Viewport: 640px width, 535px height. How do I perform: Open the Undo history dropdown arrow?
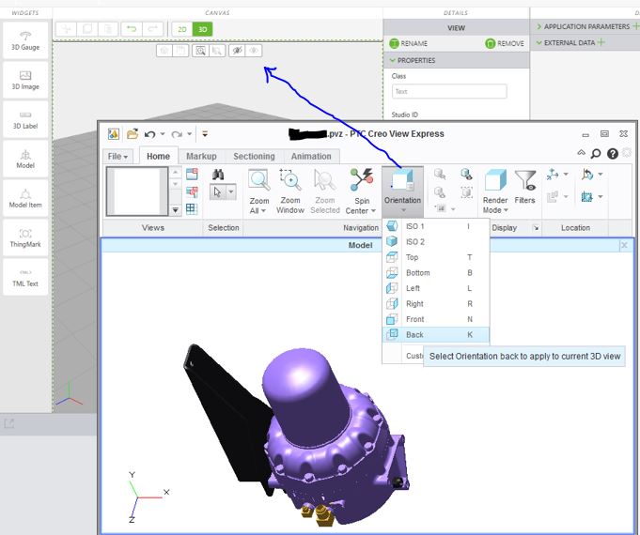(163, 133)
